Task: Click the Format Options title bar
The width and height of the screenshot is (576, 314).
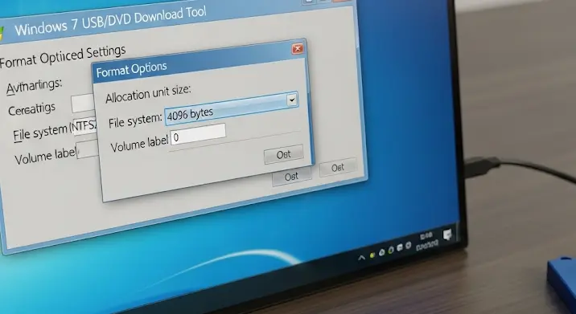Action: (x=199, y=61)
